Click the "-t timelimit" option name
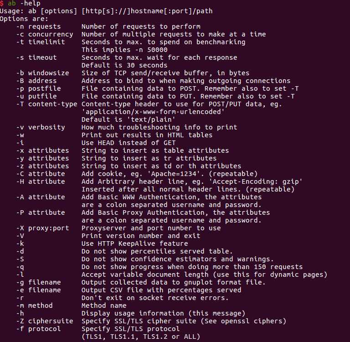350x342 pixels. [x=41, y=42]
